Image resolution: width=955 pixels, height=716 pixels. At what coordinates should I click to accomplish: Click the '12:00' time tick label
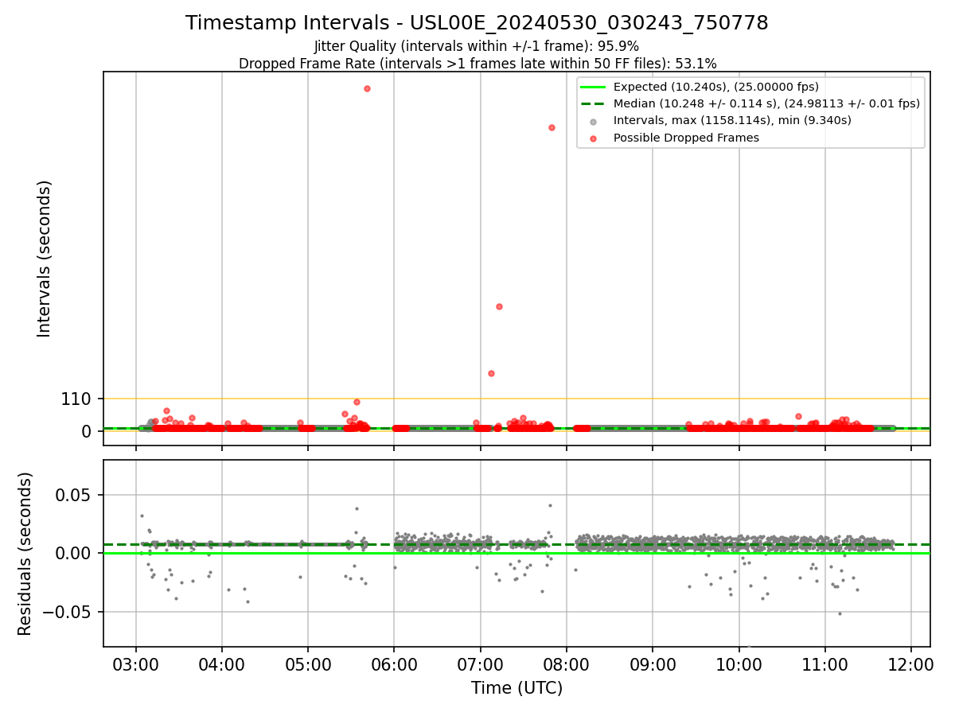pos(910,663)
